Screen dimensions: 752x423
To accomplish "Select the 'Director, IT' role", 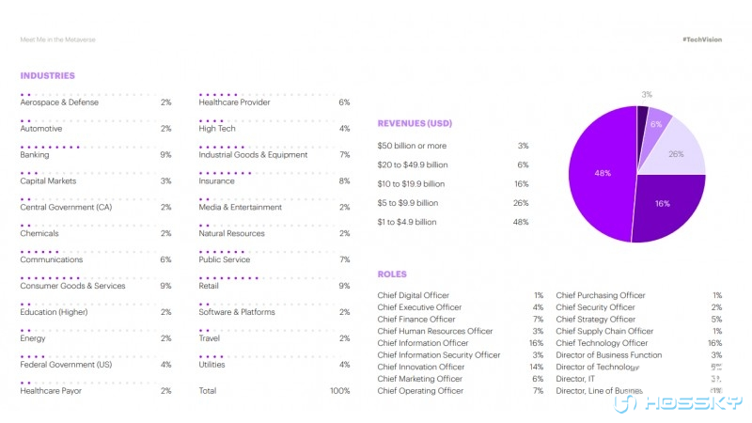I will (575, 379).
